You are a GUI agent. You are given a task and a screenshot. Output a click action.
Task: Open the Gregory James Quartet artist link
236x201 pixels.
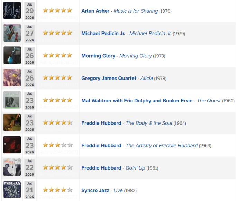point(109,78)
